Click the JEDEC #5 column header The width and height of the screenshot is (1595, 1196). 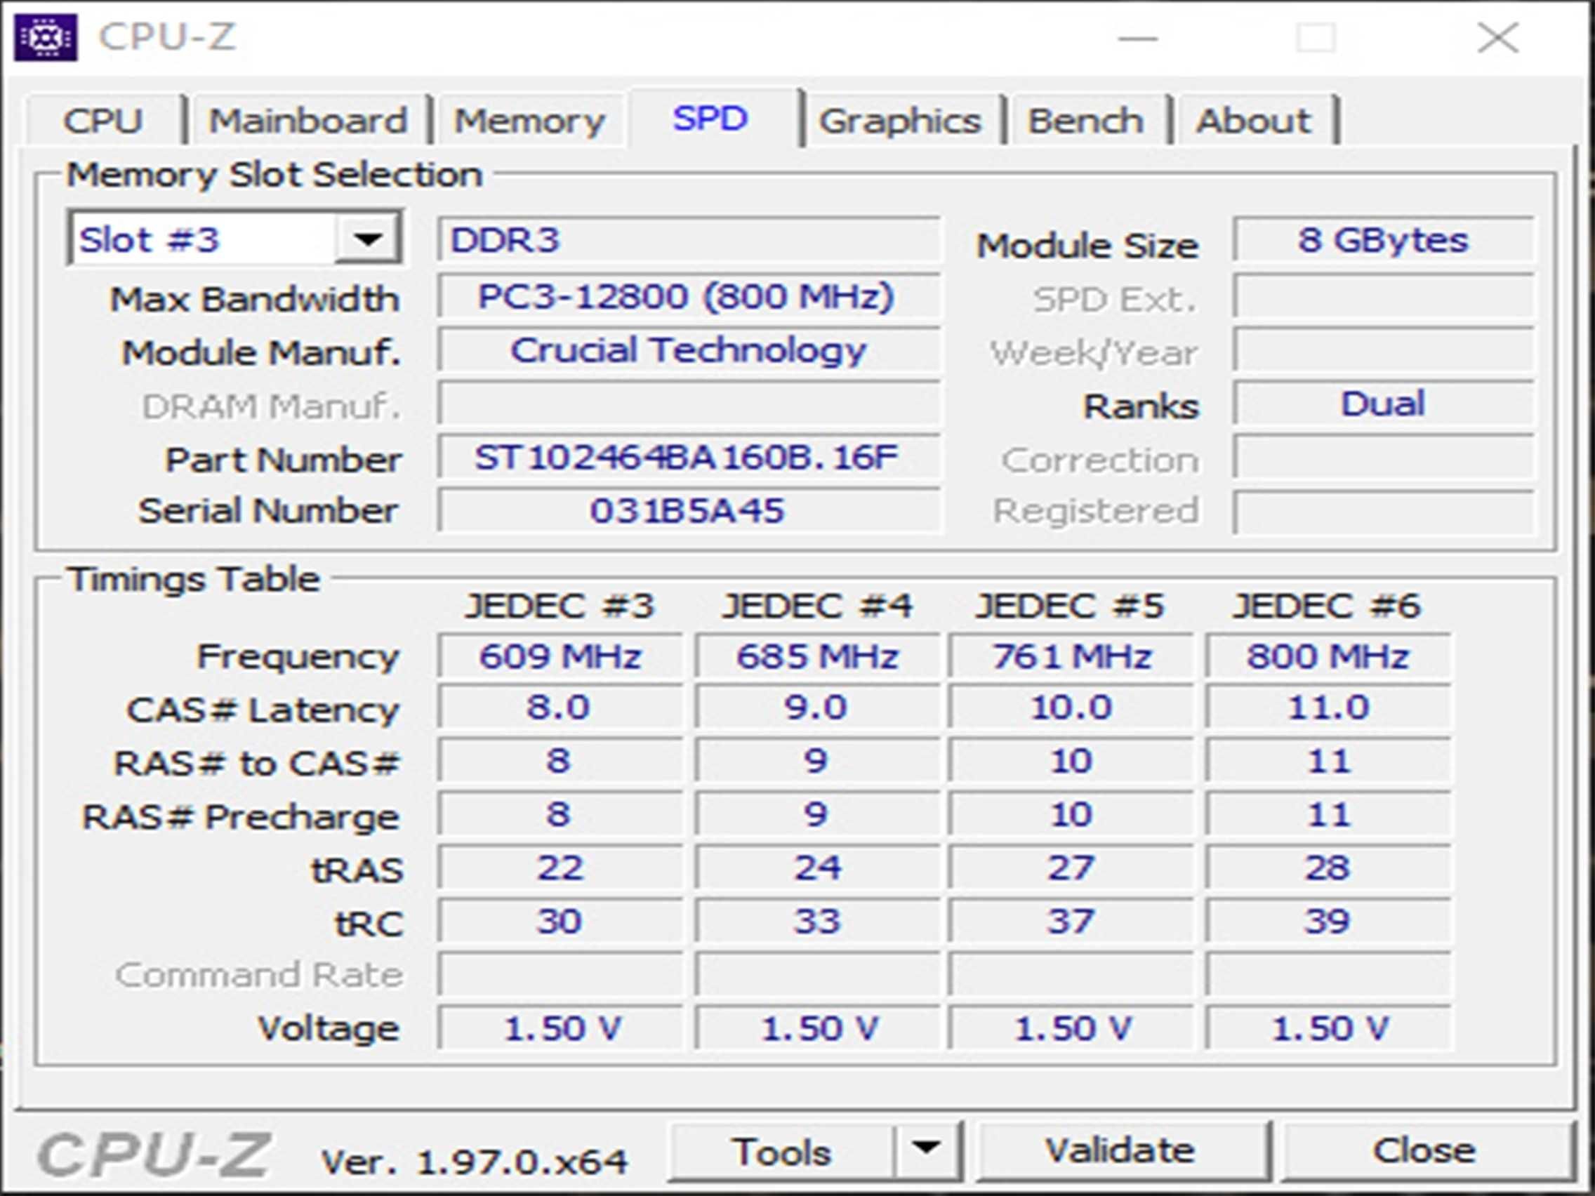(x=1070, y=606)
